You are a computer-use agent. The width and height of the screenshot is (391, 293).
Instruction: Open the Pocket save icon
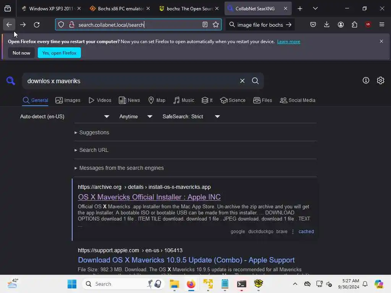pos(313,24)
